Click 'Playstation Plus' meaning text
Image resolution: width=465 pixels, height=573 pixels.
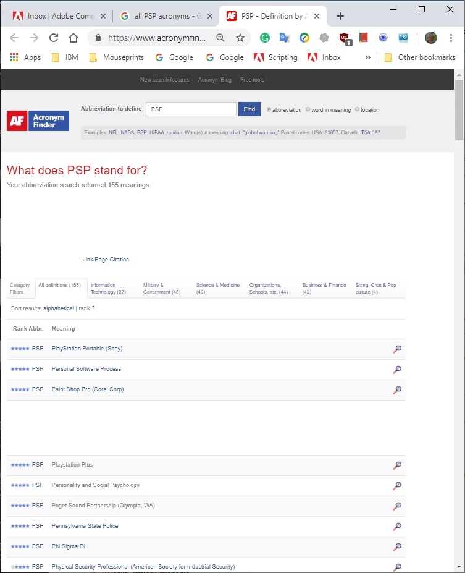coord(72,464)
